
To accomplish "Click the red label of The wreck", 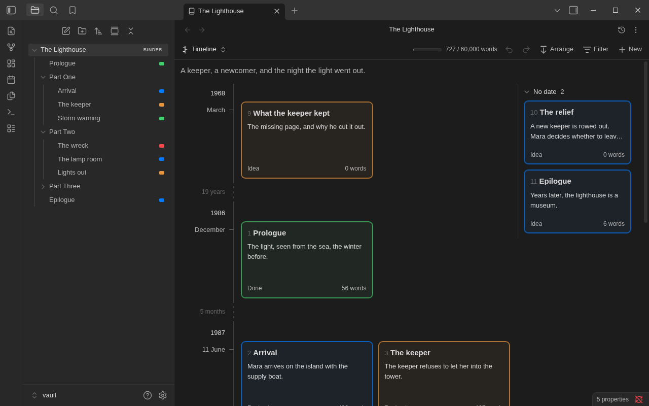I will (x=162, y=146).
